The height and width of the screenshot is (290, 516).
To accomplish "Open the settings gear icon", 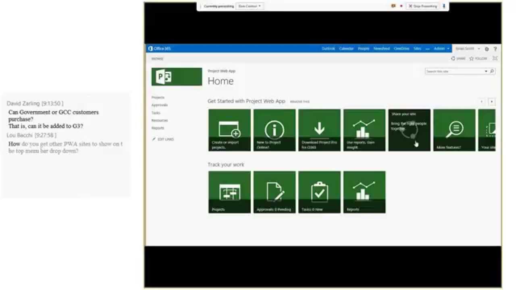I will [487, 49].
